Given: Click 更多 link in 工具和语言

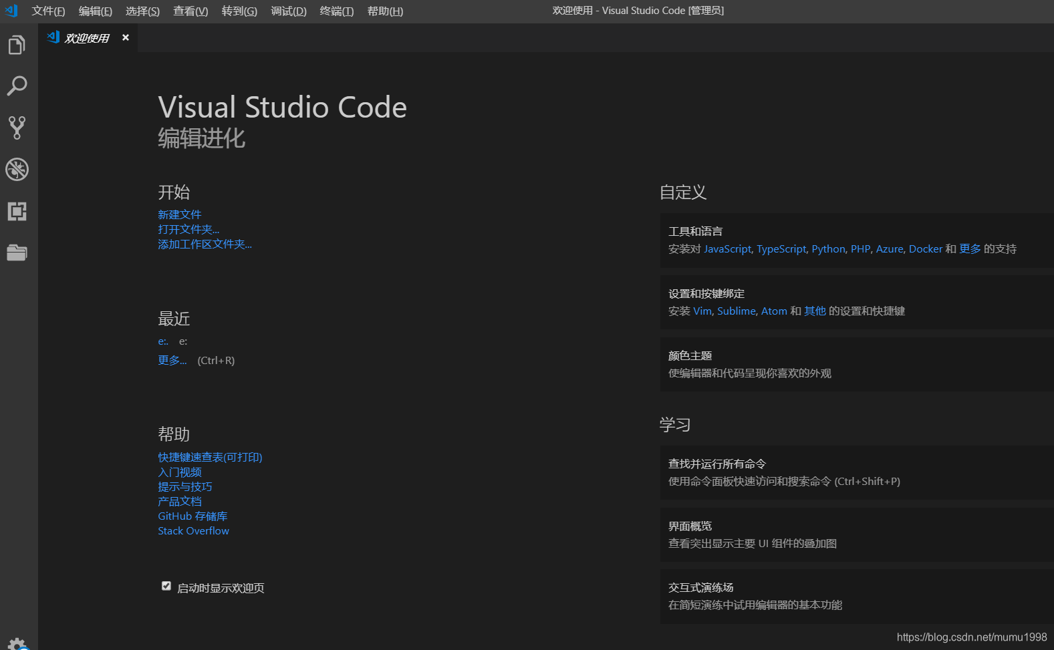Looking at the screenshot, I should pyautogui.click(x=970, y=249).
